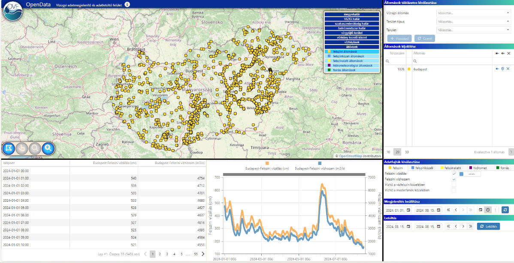Uncheck the Felszíni vízhozam checkbox

pos(454,179)
